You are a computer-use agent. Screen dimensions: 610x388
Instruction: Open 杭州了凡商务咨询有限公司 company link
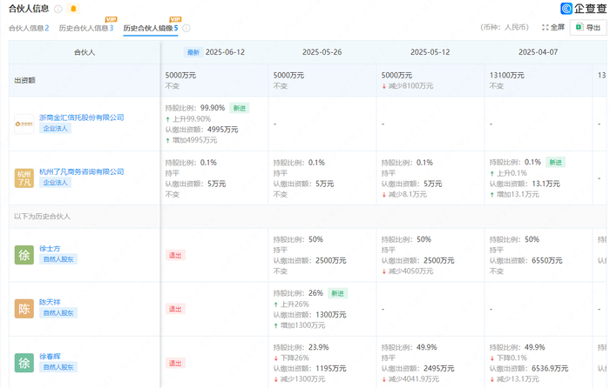coord(82,171)
